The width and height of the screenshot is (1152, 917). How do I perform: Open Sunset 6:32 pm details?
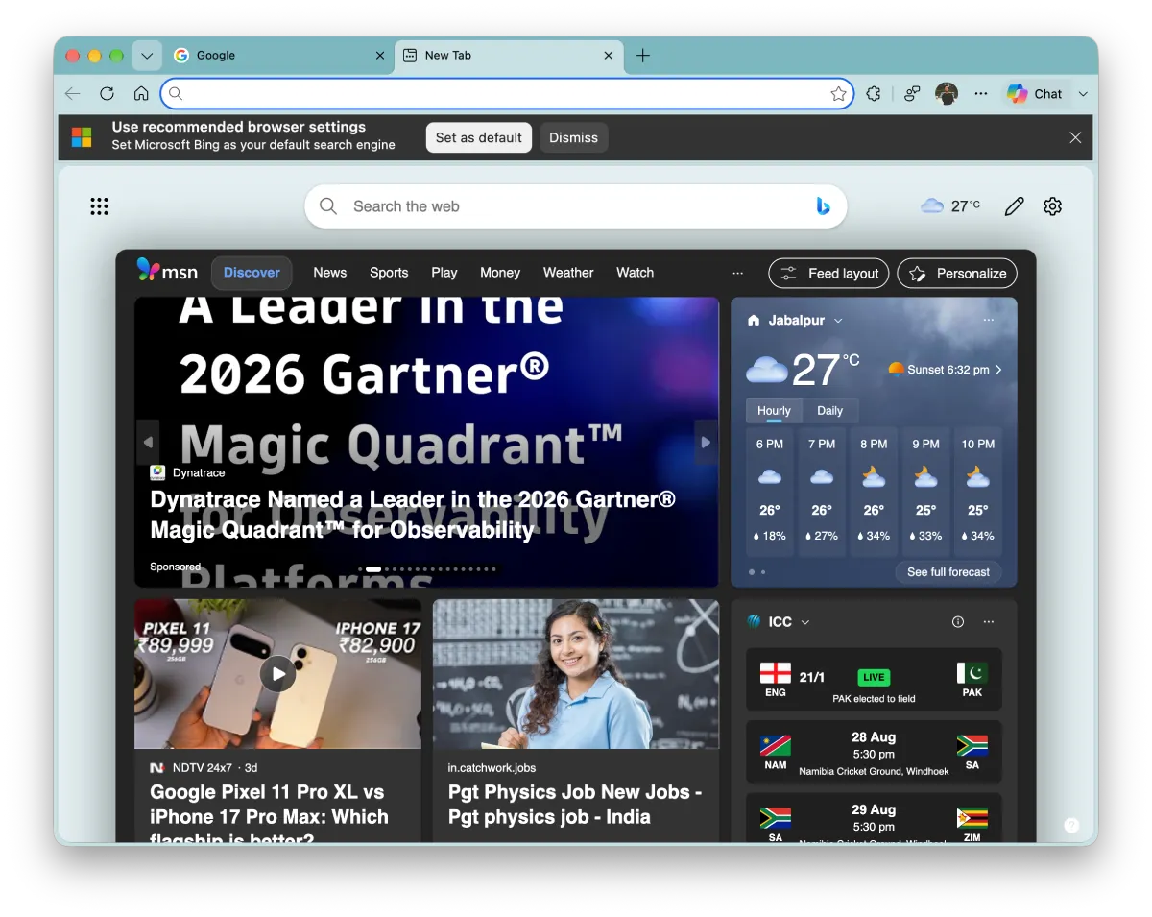pyautogui.click(x=946, y=370)
